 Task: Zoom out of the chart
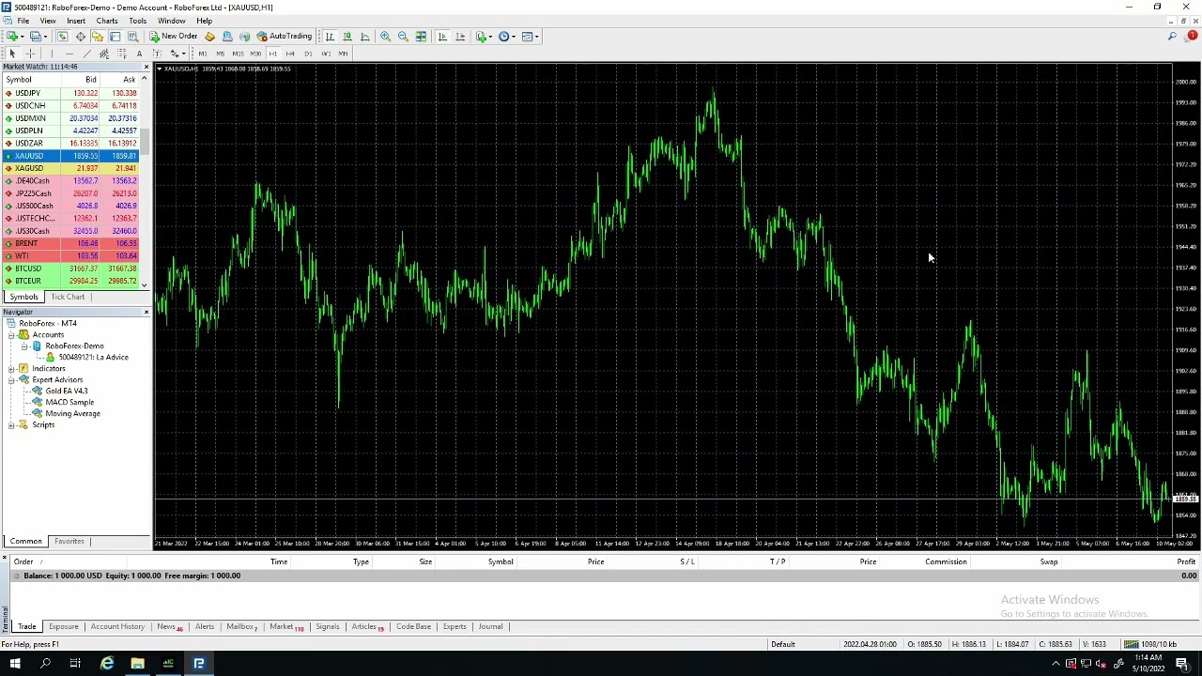403,37
